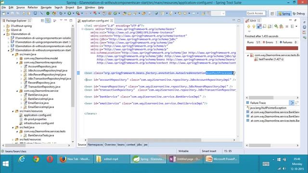Click the Filter Stack Trace icon in Failure Trace
Screen dimensions: 308x173
(x=292, y=102)
